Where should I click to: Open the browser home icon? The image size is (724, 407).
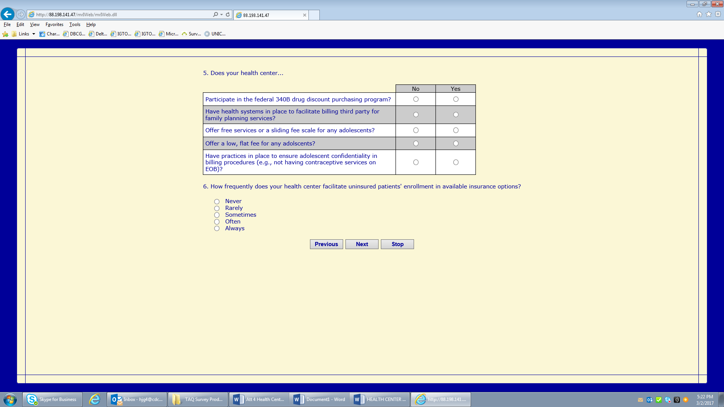pos(699,14)
